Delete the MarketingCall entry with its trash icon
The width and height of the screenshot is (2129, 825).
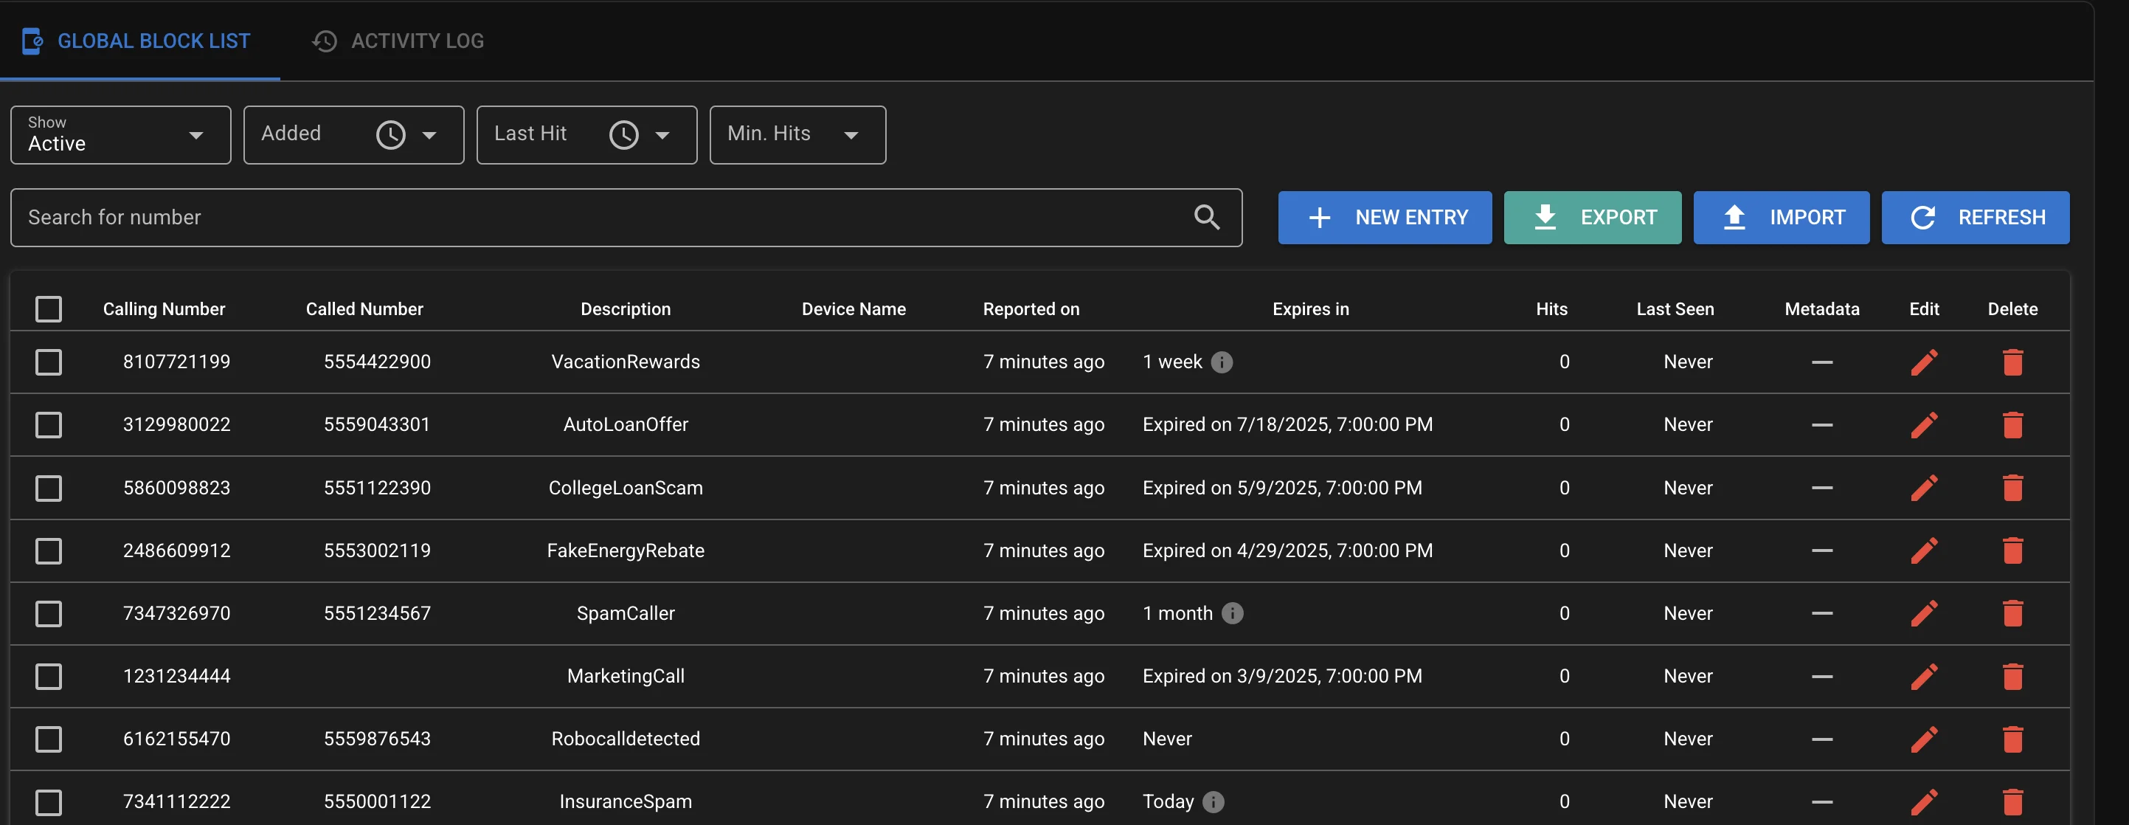point(2012,676)
